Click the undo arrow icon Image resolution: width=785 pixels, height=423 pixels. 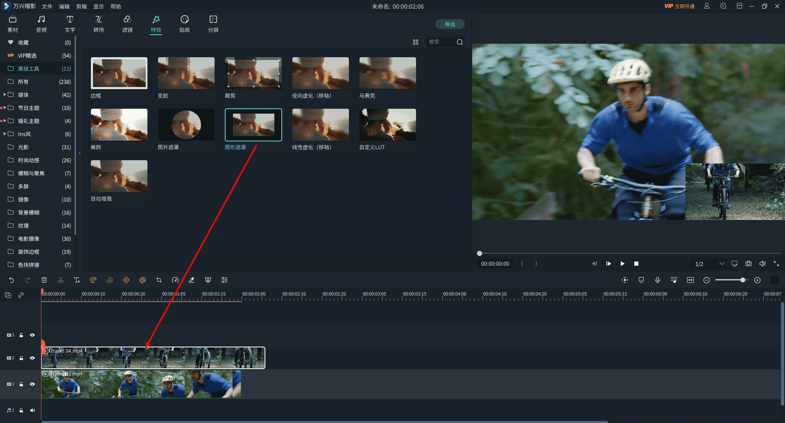pyautogui.click(x=11, y=280)
